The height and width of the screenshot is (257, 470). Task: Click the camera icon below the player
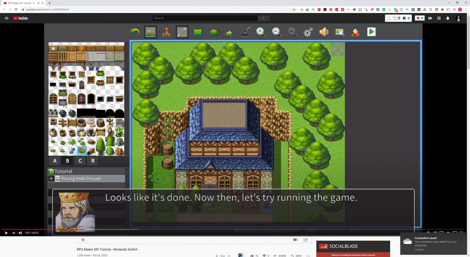click(x=295, y=240)
